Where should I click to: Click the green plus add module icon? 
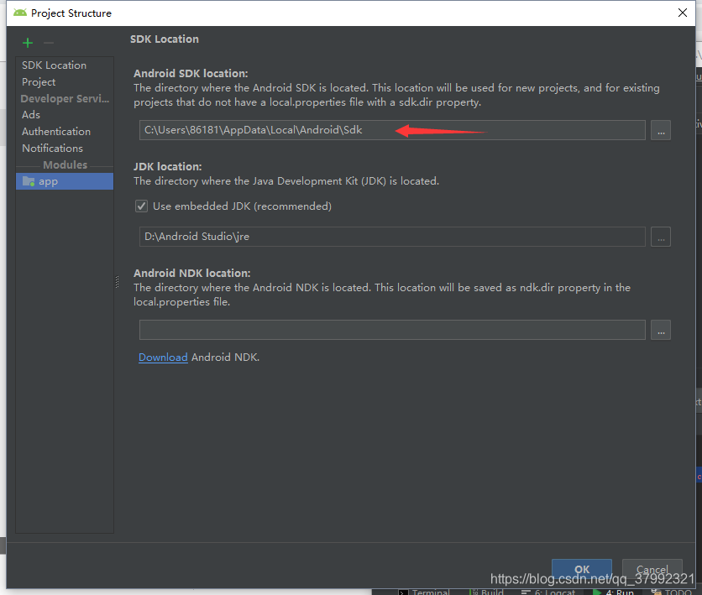pos(28,43)
